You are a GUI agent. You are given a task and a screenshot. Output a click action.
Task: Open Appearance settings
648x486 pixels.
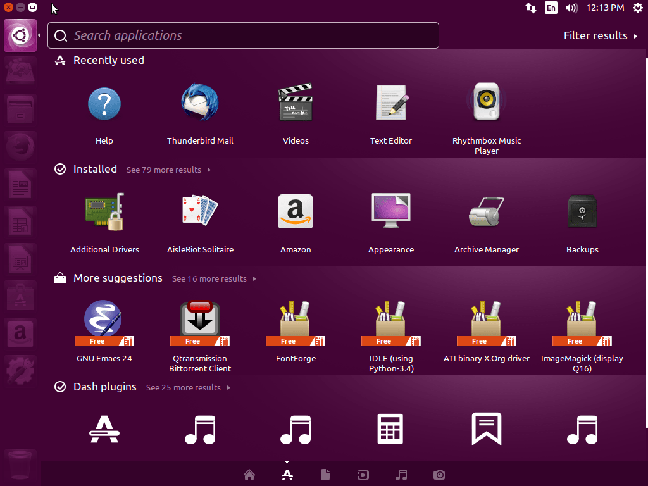(391, 210)
